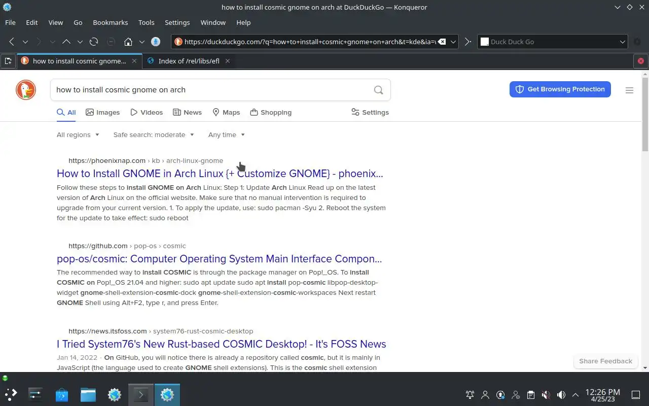Image resolution: width=649 pixels, height=406 pixels.
Task: Open the Window menu
Action: [213, 22]
